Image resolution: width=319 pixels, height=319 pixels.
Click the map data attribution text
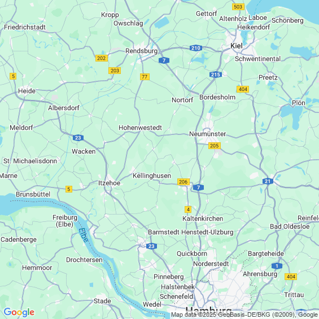[x=244, y=314]
